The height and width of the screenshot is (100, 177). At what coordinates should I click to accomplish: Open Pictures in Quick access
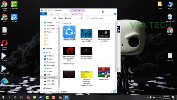50,32
